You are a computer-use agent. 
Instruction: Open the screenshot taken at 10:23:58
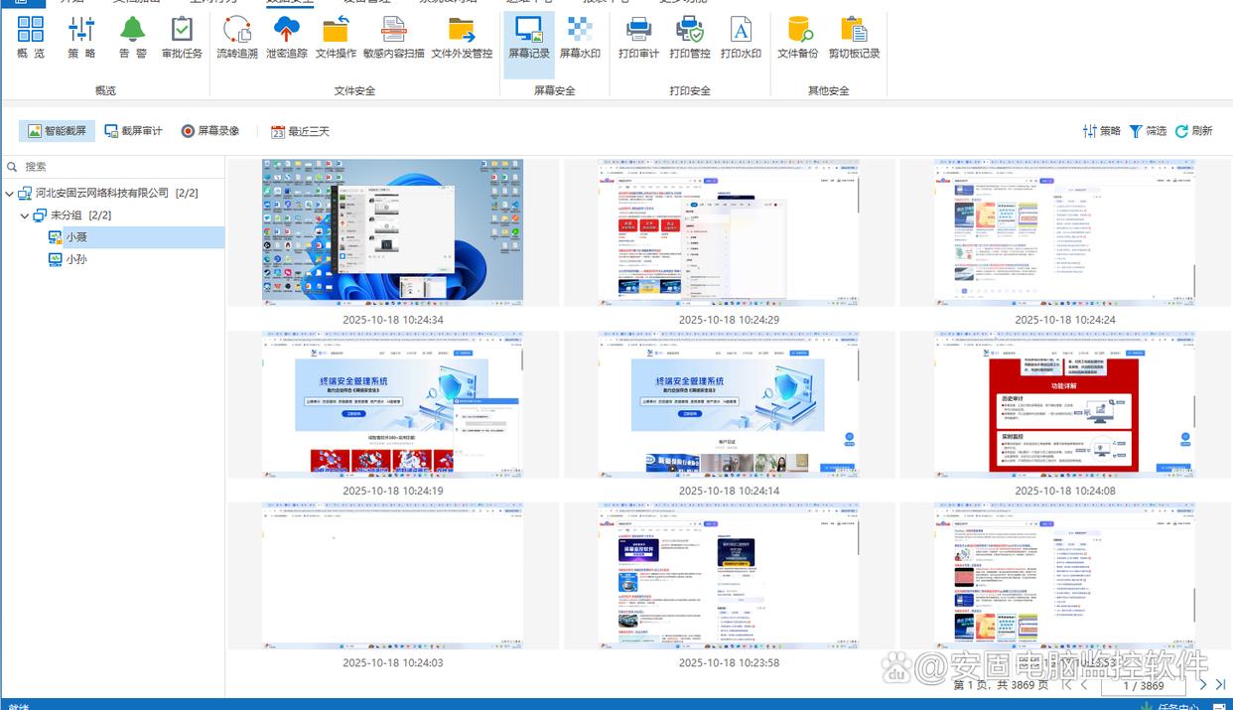click(729, 576)
